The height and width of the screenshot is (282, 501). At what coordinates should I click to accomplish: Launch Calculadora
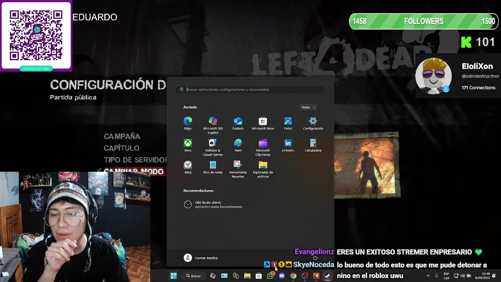point(313,145)
